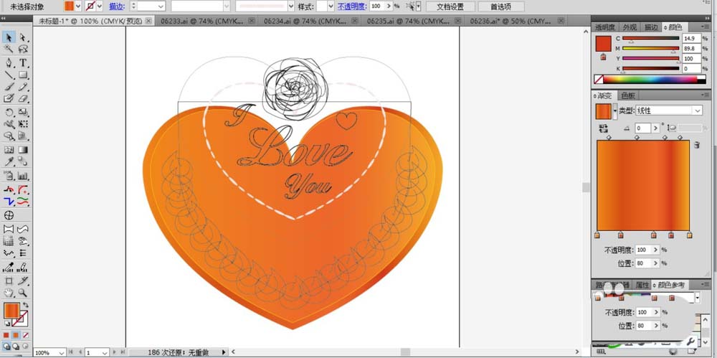The height and width of the screenshot is (358, 717).
Task: Click the delete stop trash icon
Action: pyautogui.click(x=697, y=145)
